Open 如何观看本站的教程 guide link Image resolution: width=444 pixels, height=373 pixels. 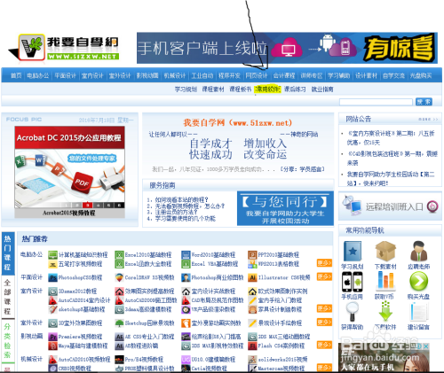point(181,200)
